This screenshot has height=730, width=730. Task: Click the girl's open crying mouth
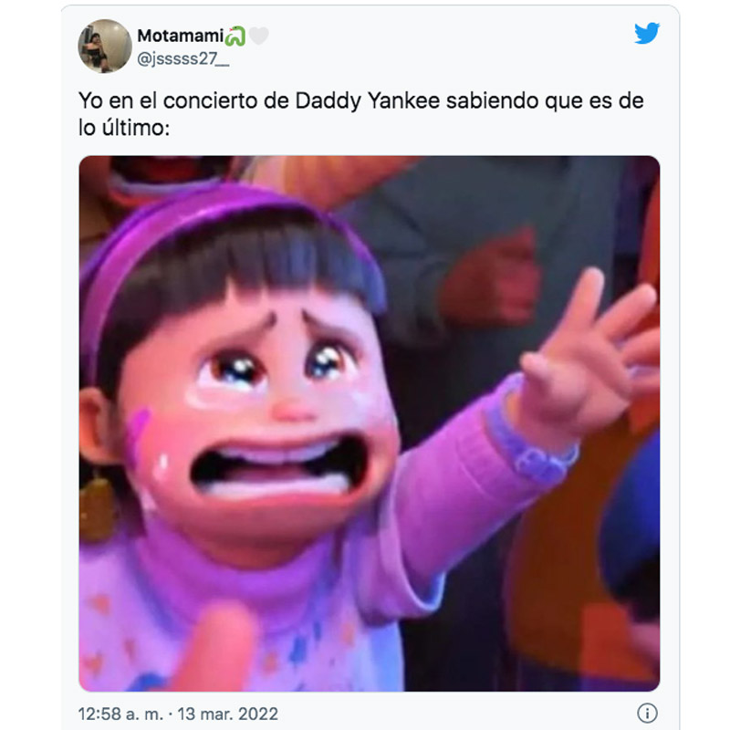click(x=277, y=465)
